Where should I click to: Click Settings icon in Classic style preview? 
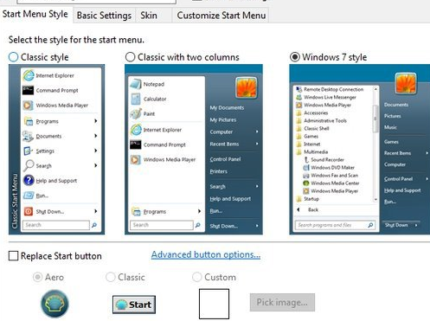(28, 151)
